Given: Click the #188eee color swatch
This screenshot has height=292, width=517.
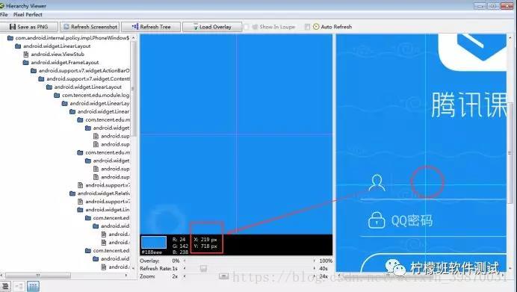Looking at the screenshot, I should pyautogui.click(x=154, y=242).
